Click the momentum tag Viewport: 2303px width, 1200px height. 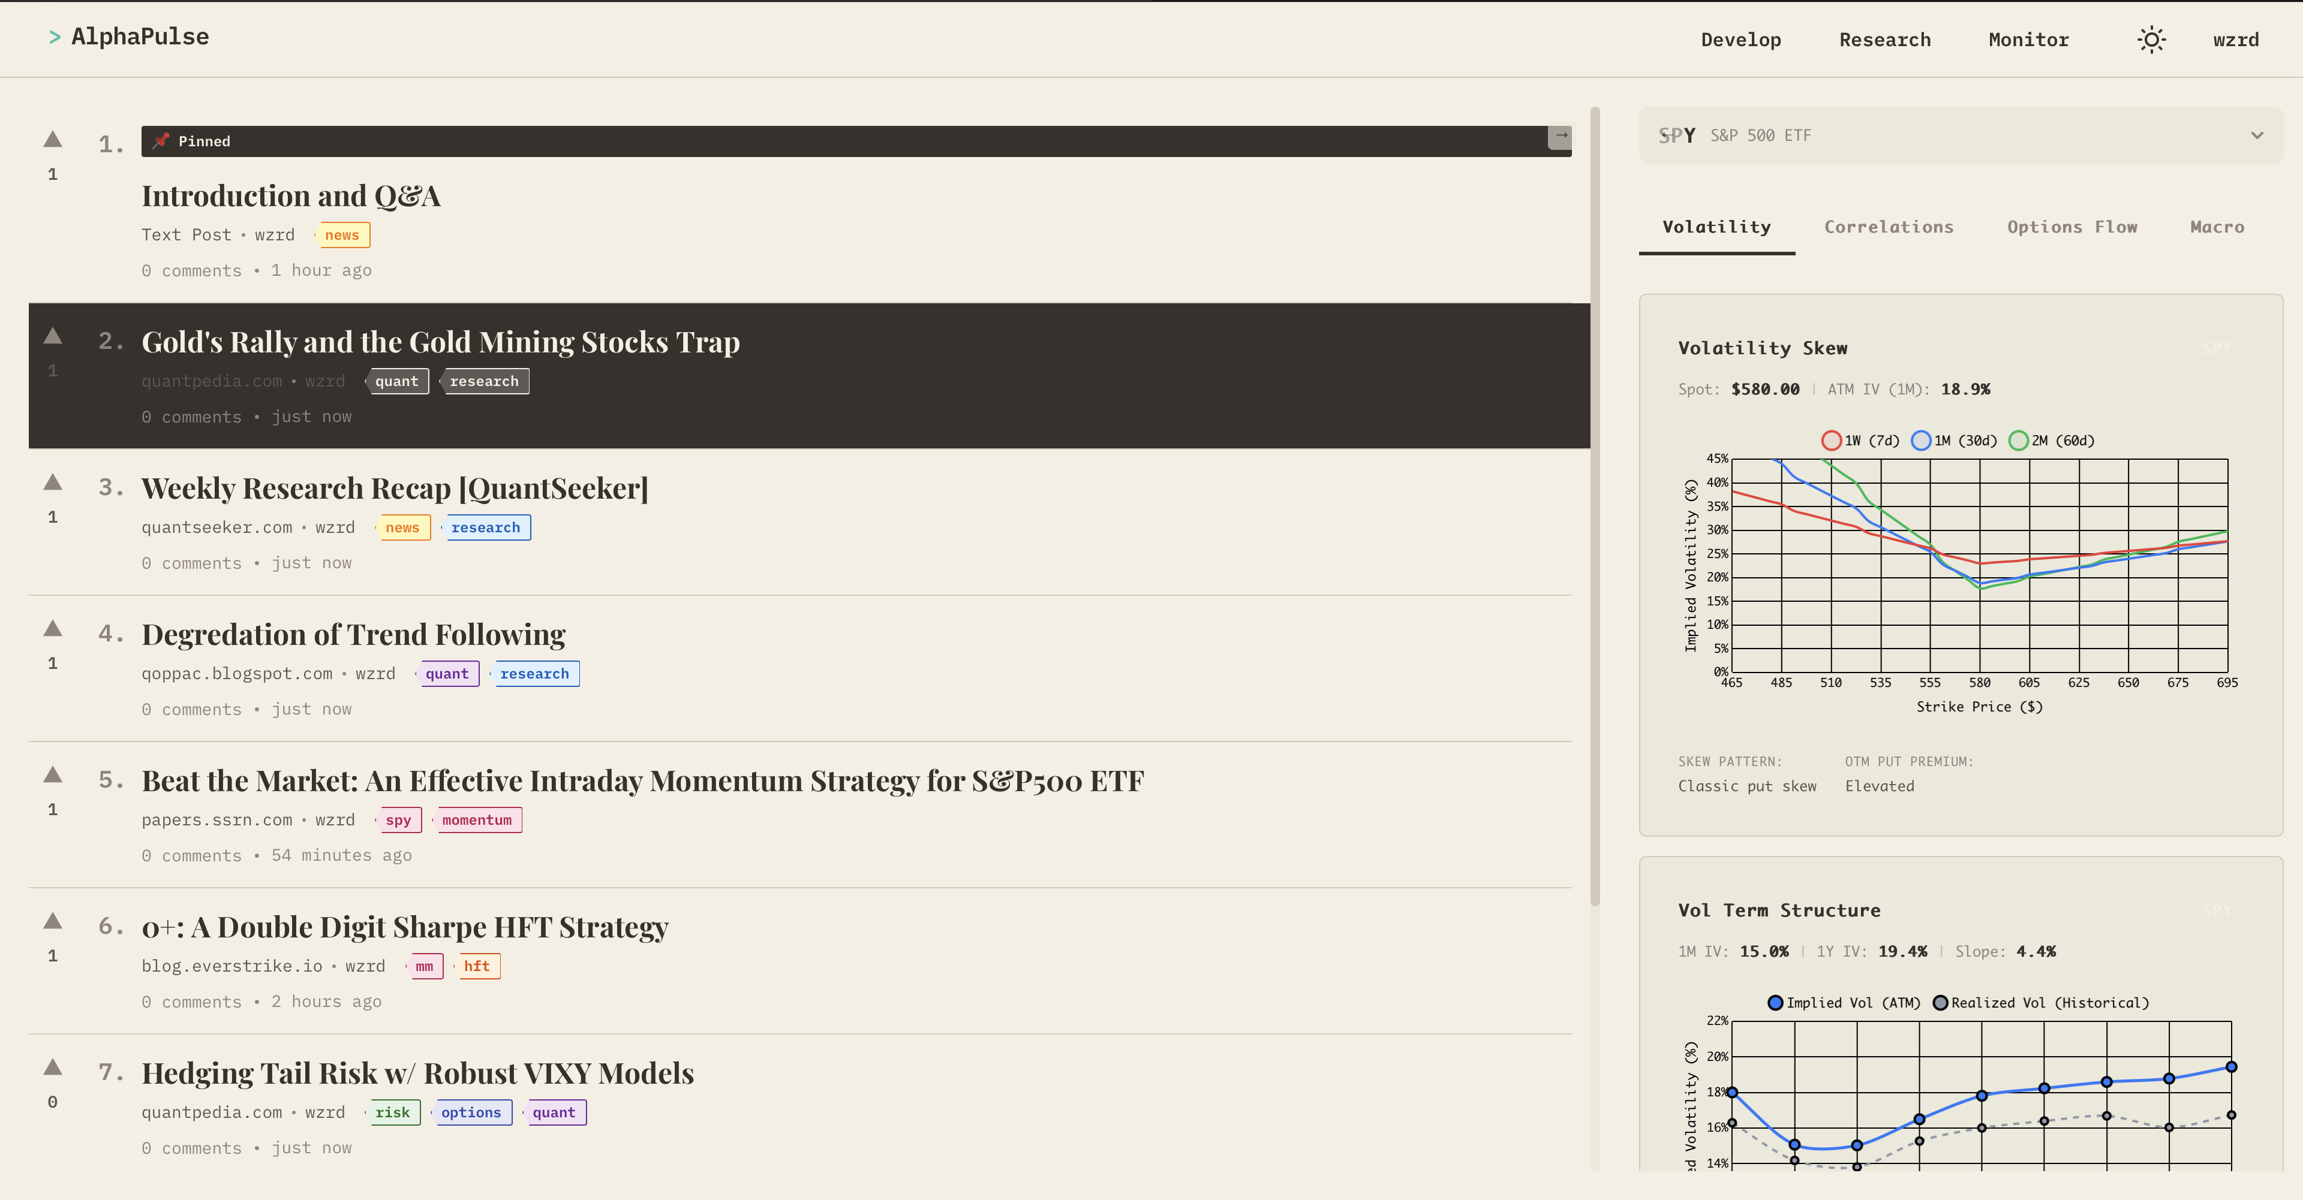click(x=477, y=820)
